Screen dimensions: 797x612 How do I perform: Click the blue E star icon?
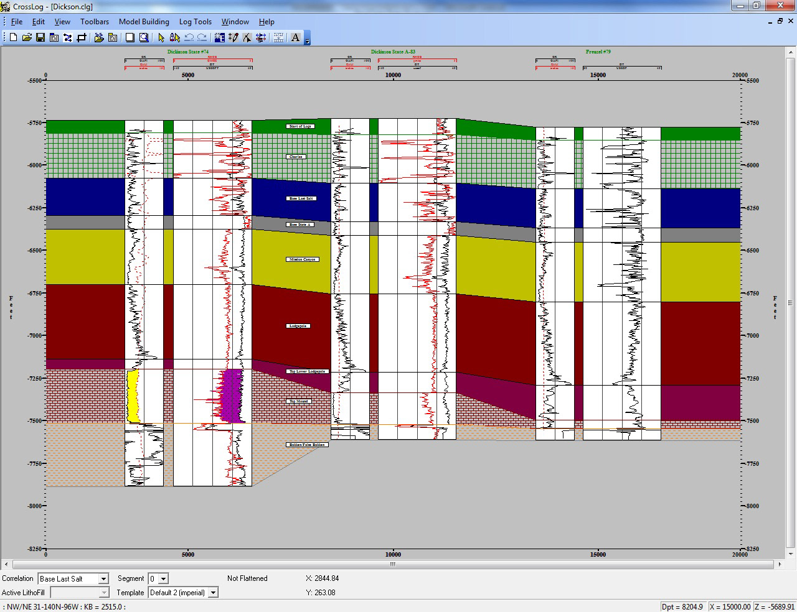(x=220, y=37)
